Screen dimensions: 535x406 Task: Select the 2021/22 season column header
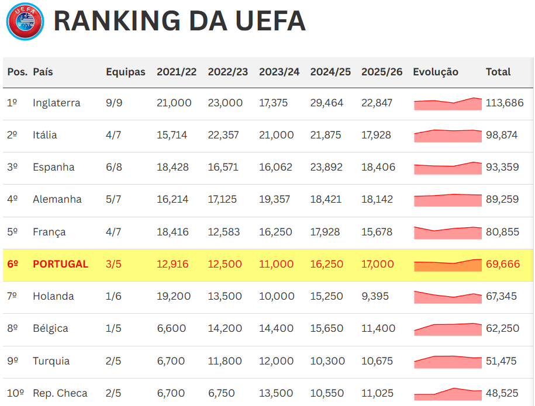pyautogui.click(x=177, y=72)
